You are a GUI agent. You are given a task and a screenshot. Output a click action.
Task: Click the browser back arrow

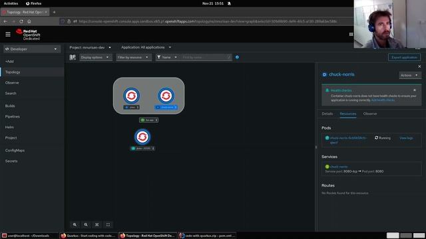[5, 21]
